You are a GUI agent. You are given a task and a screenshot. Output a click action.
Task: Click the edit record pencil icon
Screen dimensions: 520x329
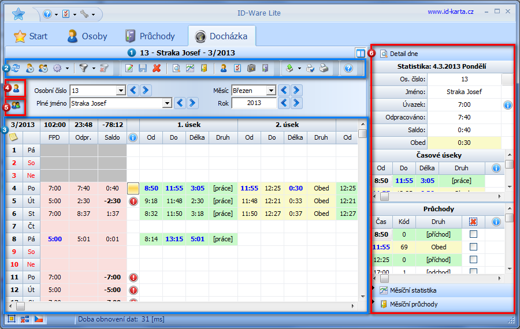tap(129, 68)
